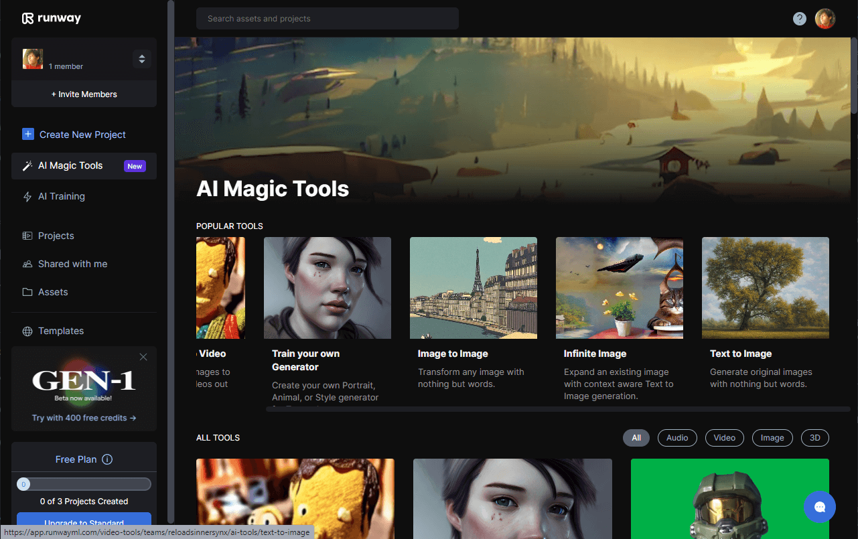
Task: Click the Projects film icon
Action: click(27, 236)
